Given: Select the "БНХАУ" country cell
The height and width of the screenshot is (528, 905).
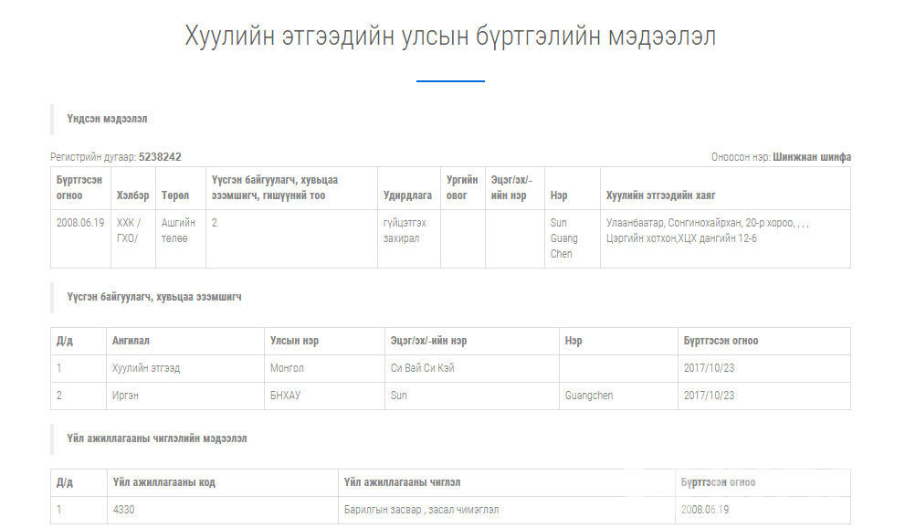Looking at the screenshot, I should pyautogui.click(x=285, y=396).
